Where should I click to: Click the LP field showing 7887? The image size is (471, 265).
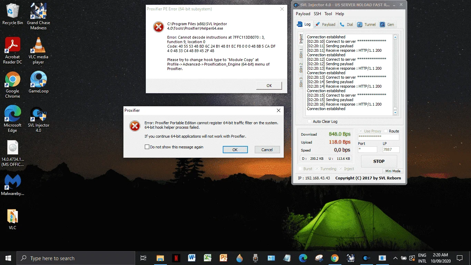[391, 149]
